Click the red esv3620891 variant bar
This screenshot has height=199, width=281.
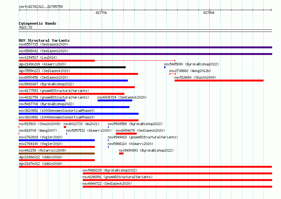[79, 120]
